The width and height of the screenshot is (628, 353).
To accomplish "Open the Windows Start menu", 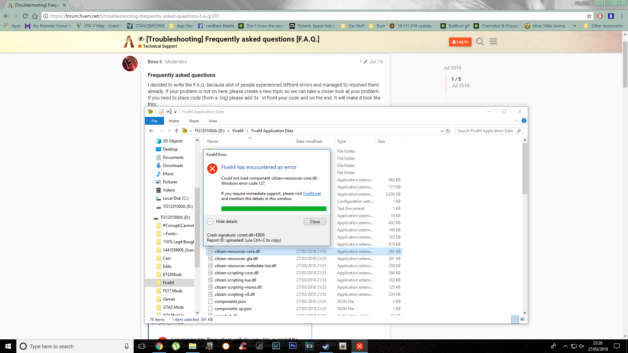I will pyautogui.click(x=8, y=346).
